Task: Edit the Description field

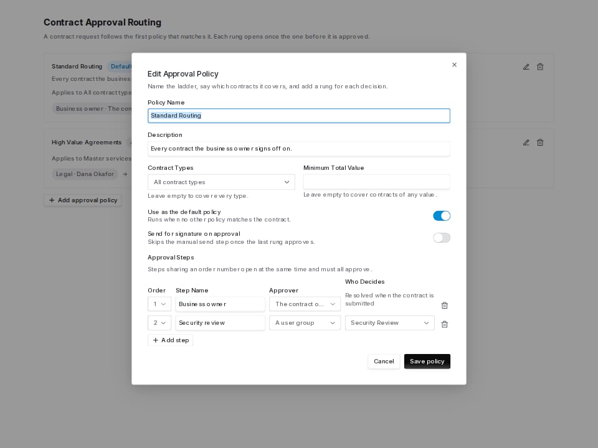Action: click(x=299, y=149)
